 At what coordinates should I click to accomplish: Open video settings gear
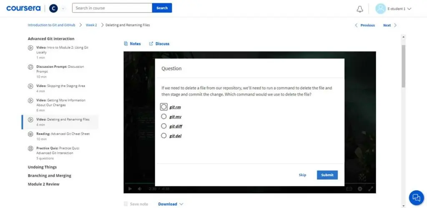360,189
